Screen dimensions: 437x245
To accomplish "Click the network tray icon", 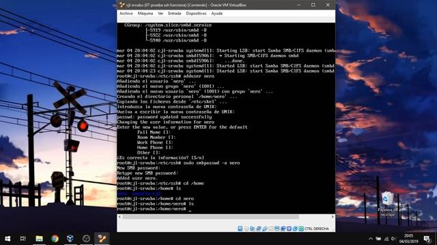I will [386, 239].
